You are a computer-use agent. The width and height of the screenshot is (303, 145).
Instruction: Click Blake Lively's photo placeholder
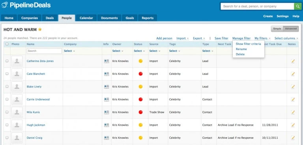coord(17,87)
